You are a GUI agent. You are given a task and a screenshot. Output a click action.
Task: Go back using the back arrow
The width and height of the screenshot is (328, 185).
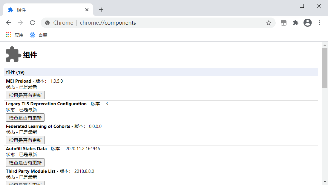[8, 23]
